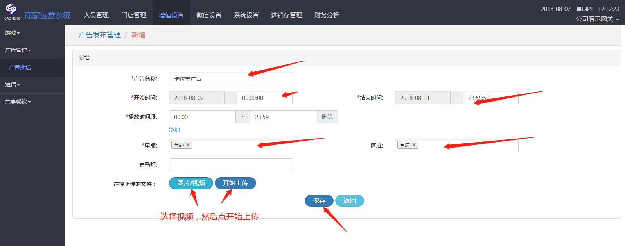
Task: Click the 开始上传 button
Action: pyautogui.click(x=235, y=183)
